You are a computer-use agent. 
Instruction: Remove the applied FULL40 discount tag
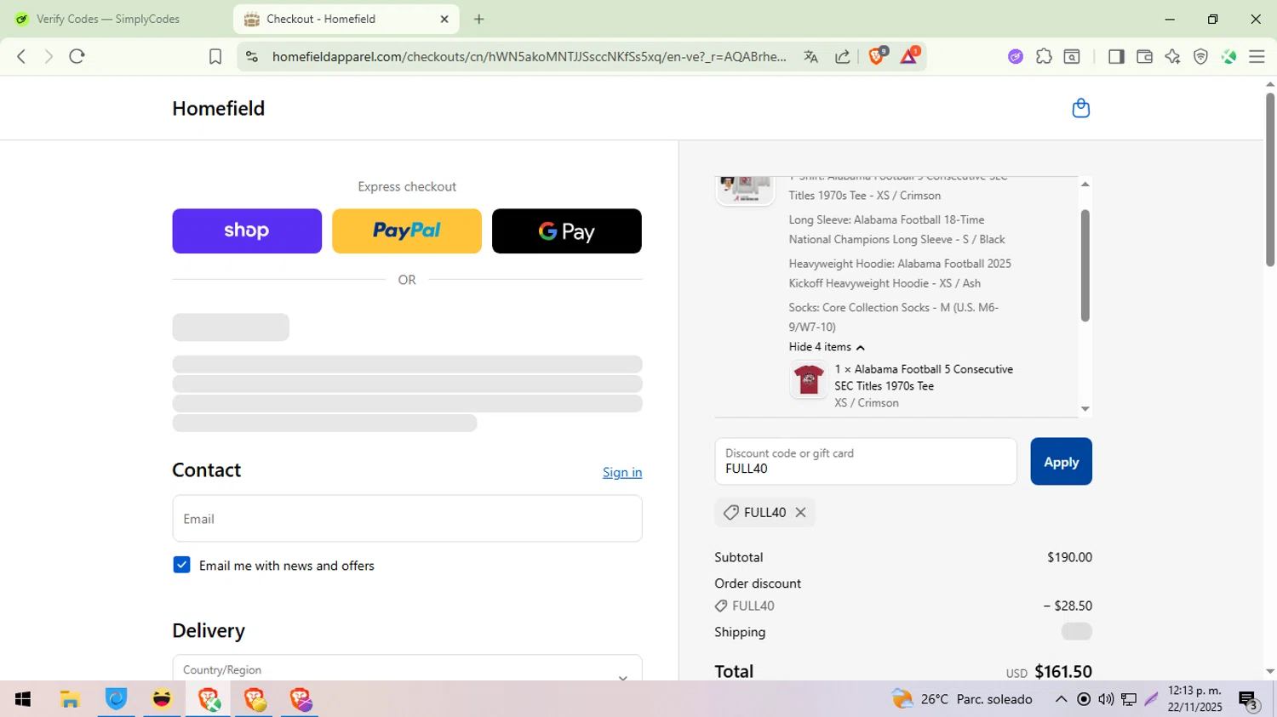coord(800,512)
